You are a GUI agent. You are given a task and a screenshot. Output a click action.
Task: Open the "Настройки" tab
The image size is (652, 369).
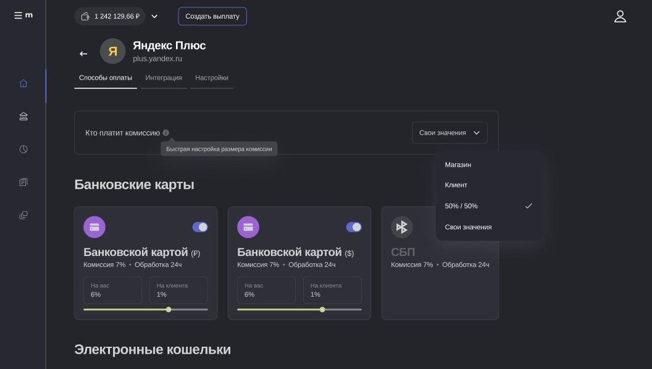(212, 78)
